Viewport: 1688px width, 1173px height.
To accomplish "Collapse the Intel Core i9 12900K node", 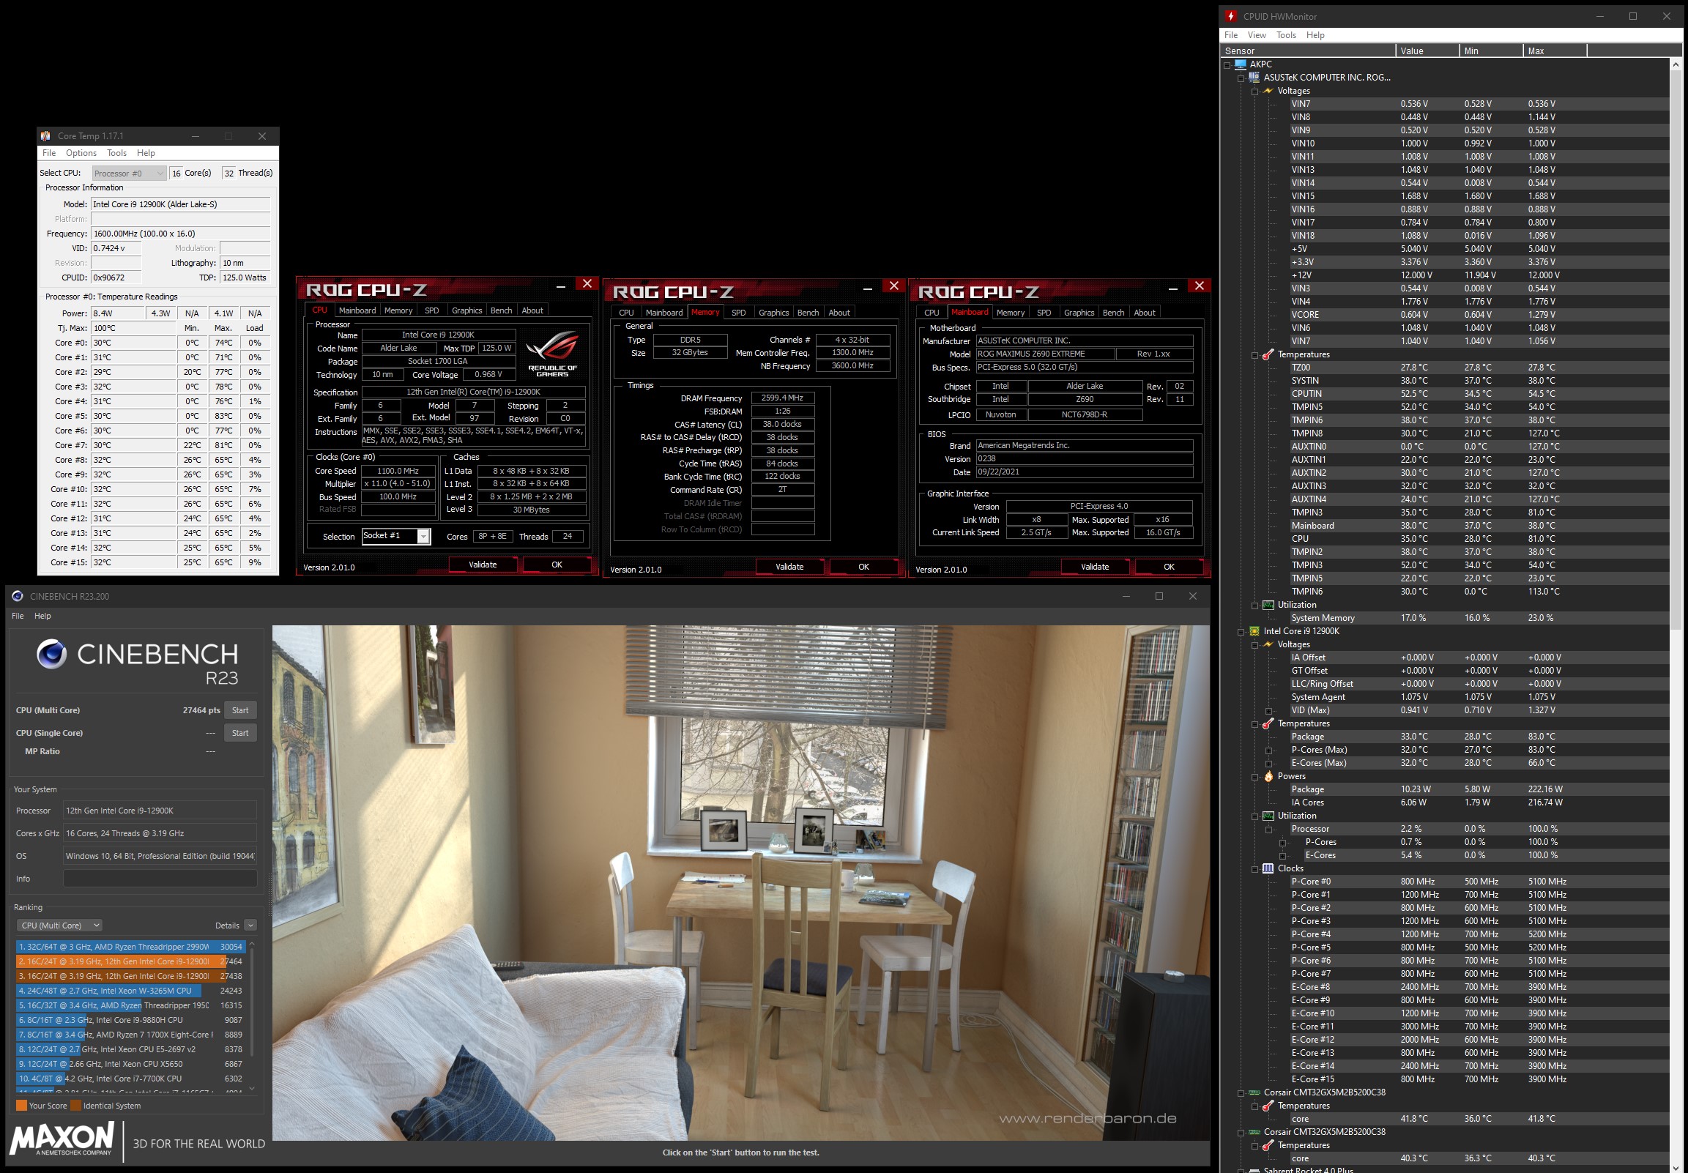I will pyautogui.click(x=1241, y=632).
